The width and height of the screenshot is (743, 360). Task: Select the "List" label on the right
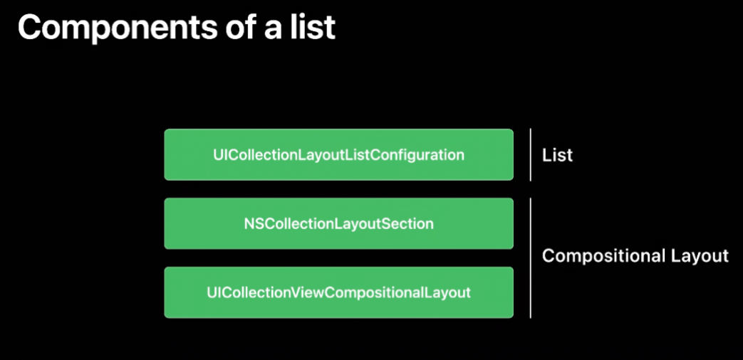[x=557, y=155]
